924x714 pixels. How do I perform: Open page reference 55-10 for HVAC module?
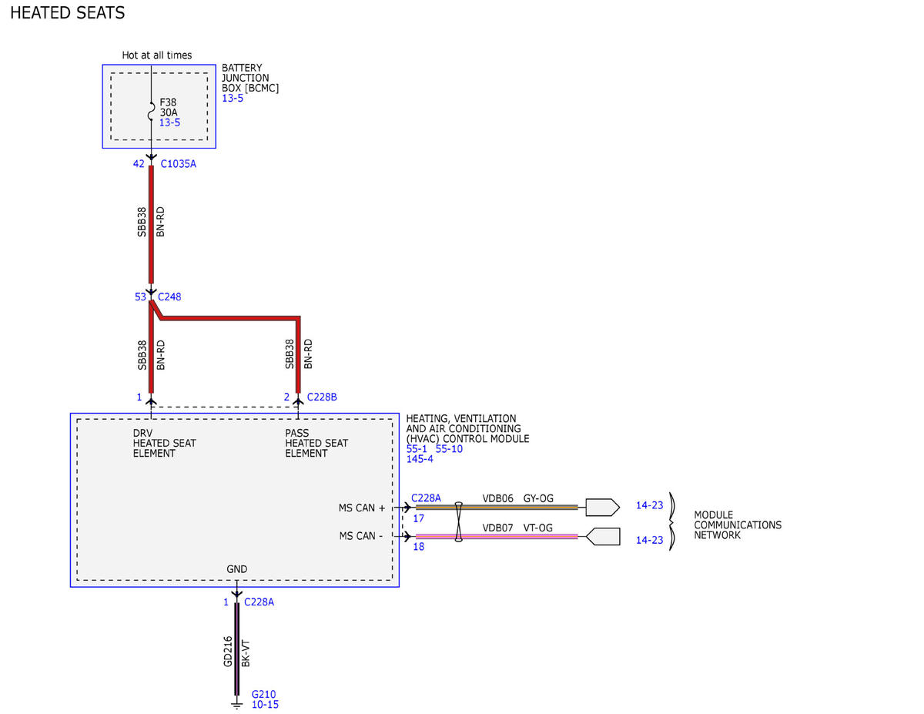coord(449,449)
